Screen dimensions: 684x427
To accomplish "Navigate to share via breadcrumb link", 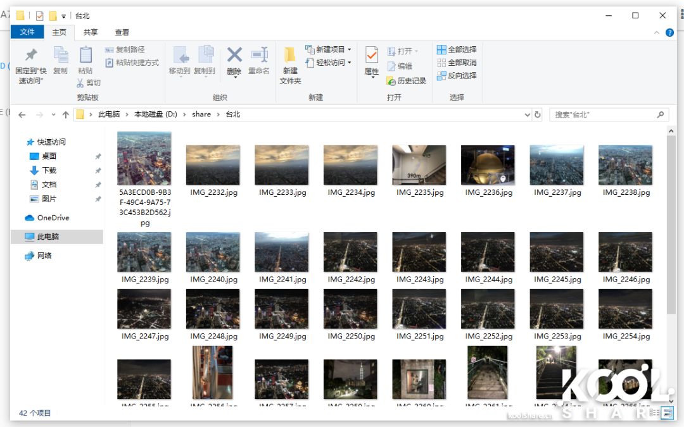I will click(x=201, y=114).
